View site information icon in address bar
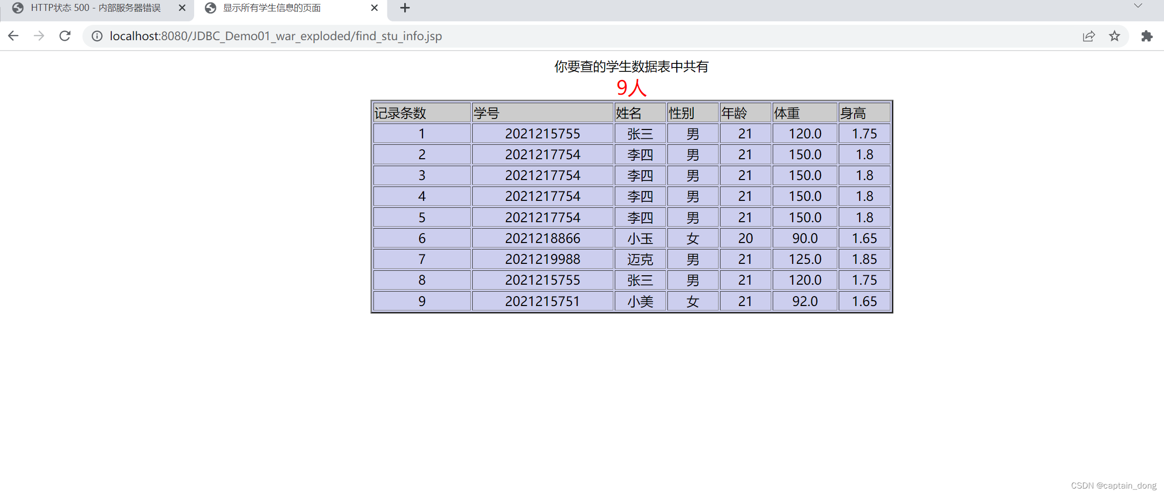 [x=97, y=36]
